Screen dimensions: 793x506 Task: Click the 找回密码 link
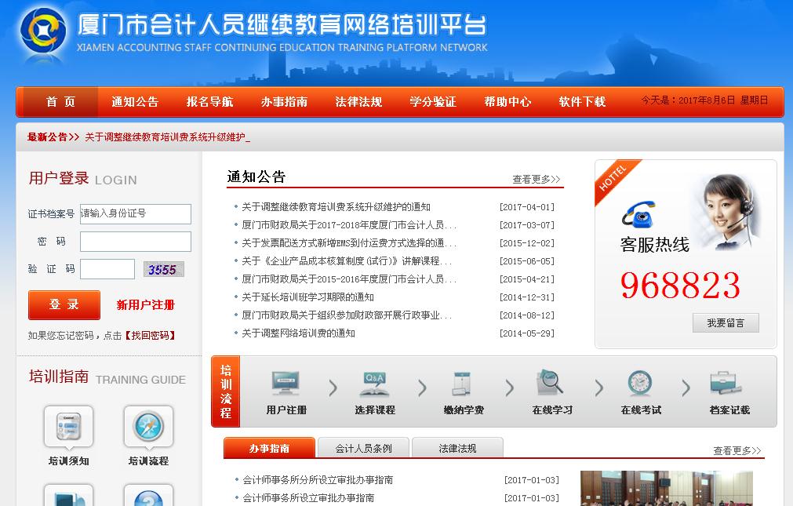(x=150, y=336)
